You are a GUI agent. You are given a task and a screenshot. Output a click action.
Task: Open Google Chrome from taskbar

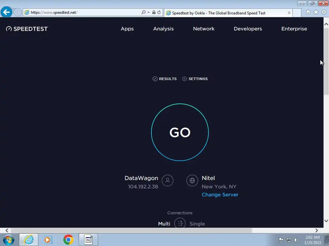coord(68,240)
